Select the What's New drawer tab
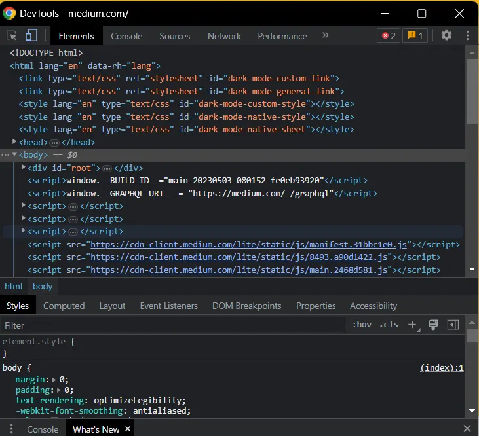Screen dimensions: 479x436 [x=96, y=429]
